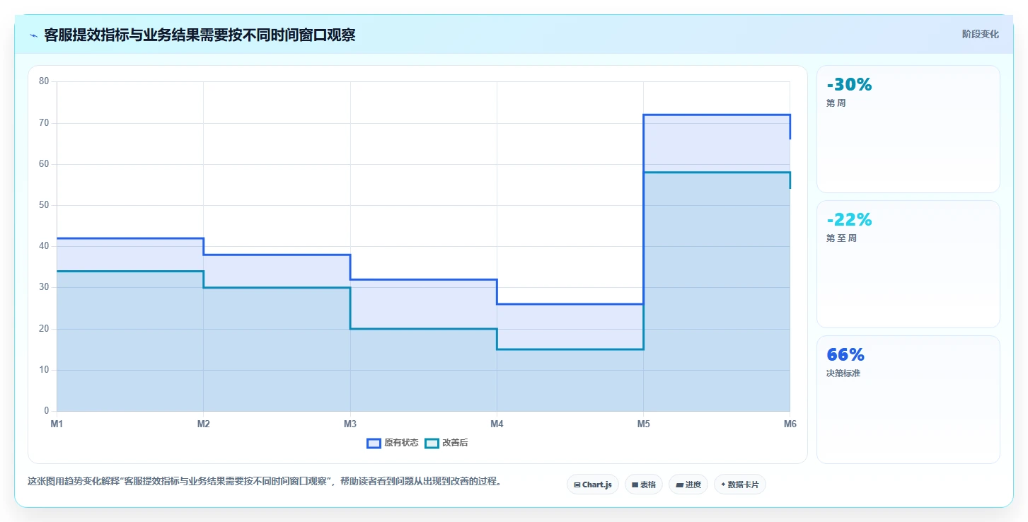Click the 阶段变化 label in header
Screen dimensions: 1028x522
[x=980, y=34]
